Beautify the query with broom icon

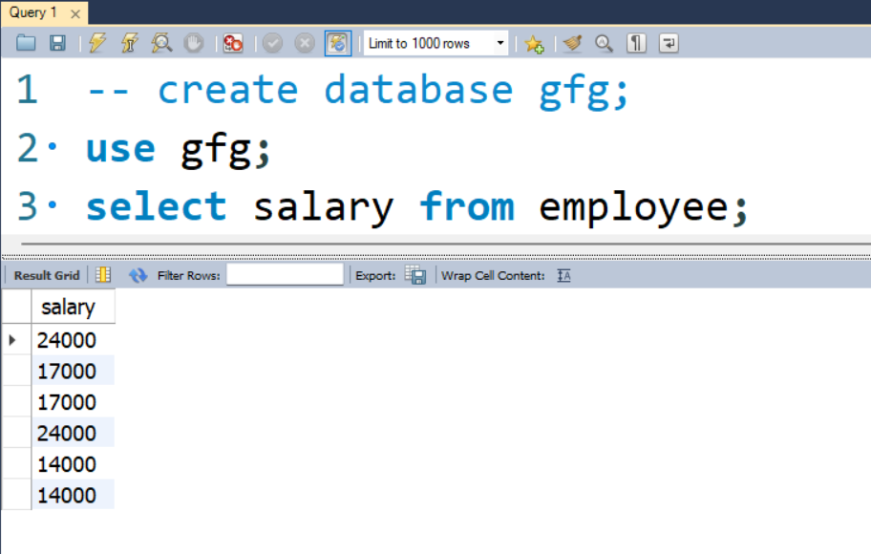point(572,43)
